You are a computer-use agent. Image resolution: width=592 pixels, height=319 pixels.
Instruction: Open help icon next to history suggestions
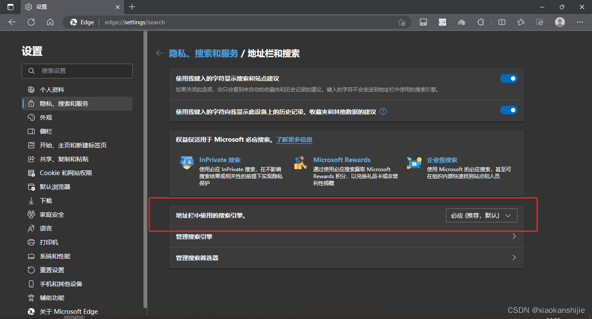pyautogui.click(x=383, y=111)
